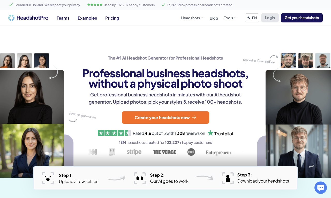
Task: Click the FT press logo
Action: pyautogui.click(x=112, y=152)
